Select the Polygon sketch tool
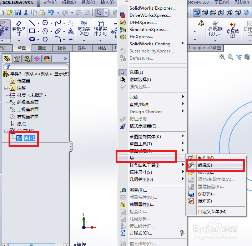The image size is (252, 246). [45, 39]
